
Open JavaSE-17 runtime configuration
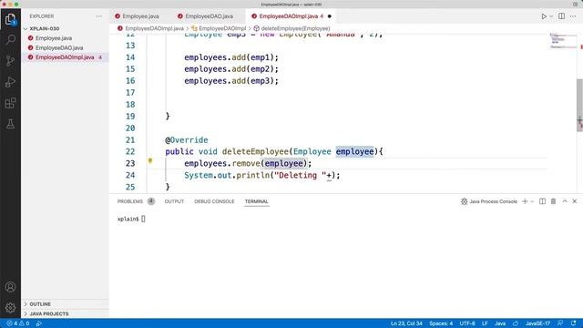537,323
